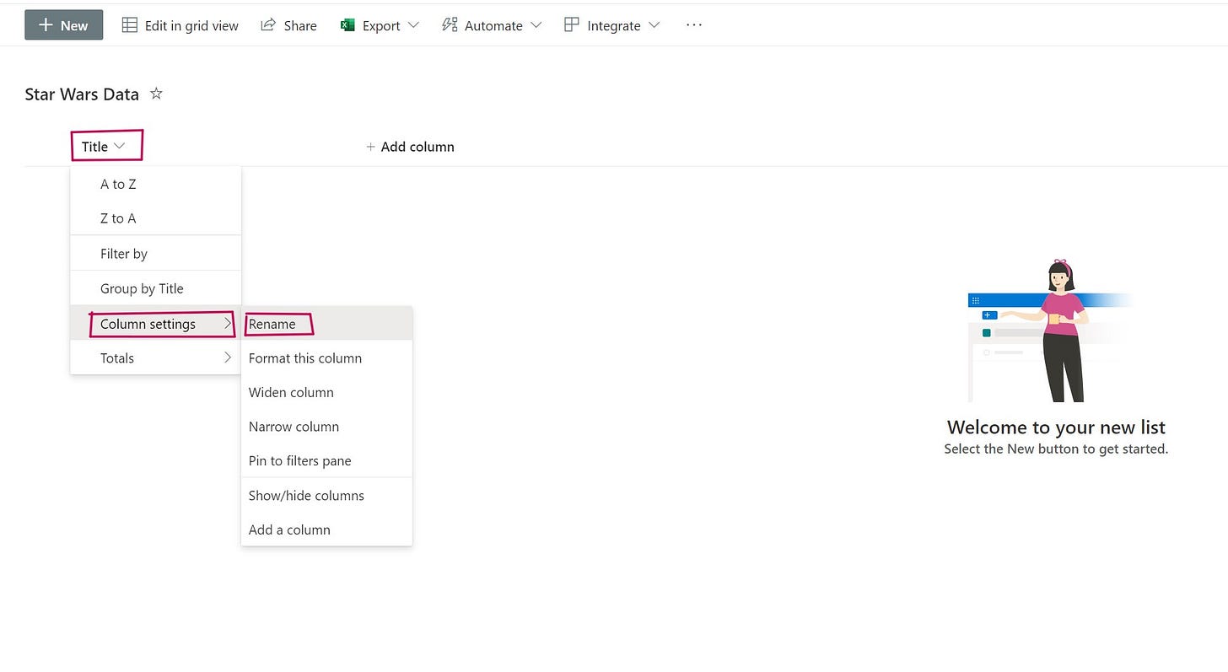
Task: Choose Format this column
Action: point(327,358)
